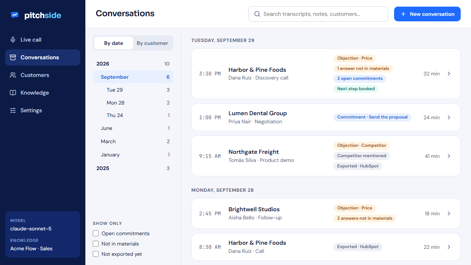Image resolution: width=471 pixels, height=265 pixels.
Task: Open the Knowledge book icon
Action: (x=13, y=93)
